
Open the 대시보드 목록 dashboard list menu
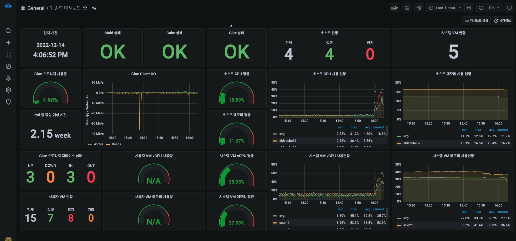coord(477,21)
